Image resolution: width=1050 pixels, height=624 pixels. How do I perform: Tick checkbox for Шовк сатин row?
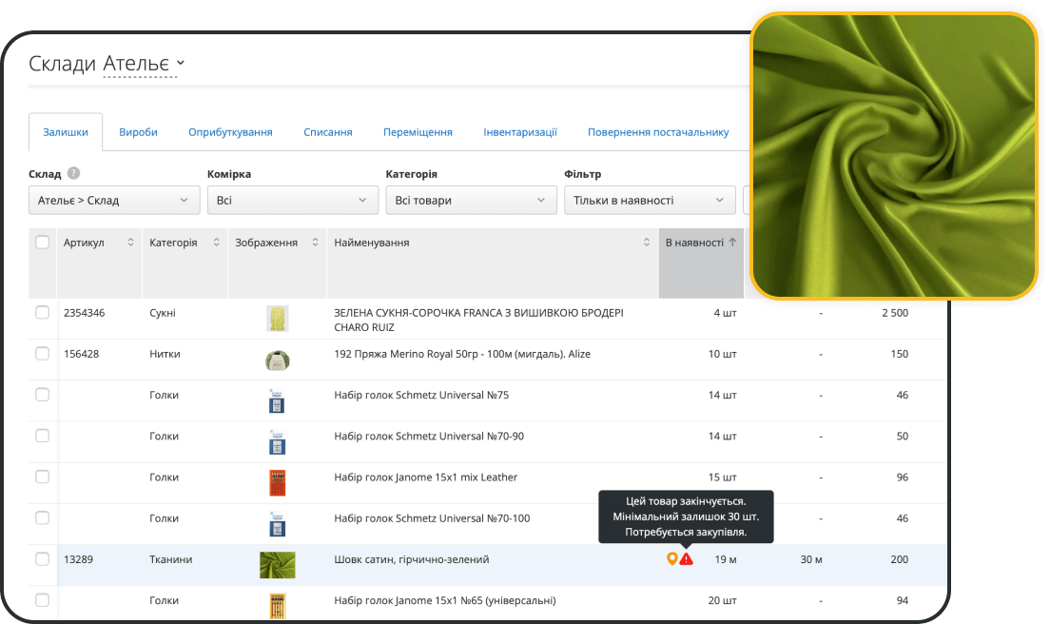42,559
